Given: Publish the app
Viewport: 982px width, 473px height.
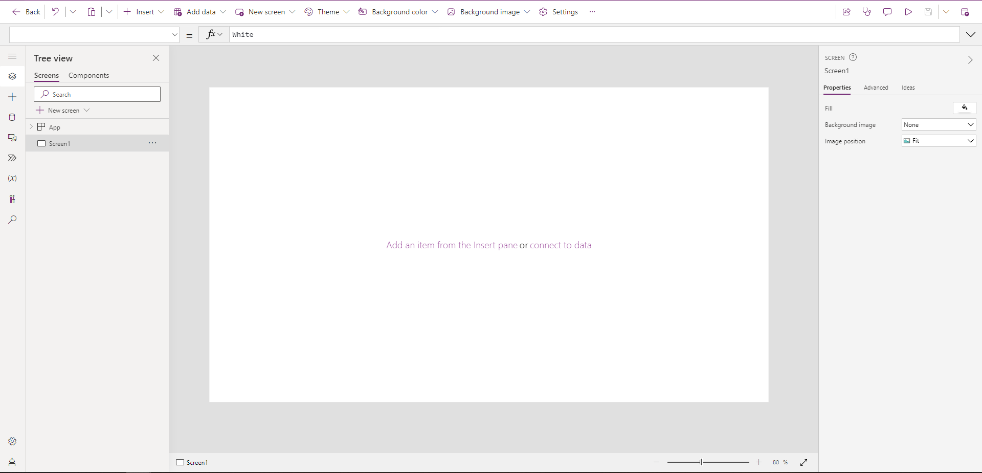Looking at the screenshot, I should tap(966, 11).
